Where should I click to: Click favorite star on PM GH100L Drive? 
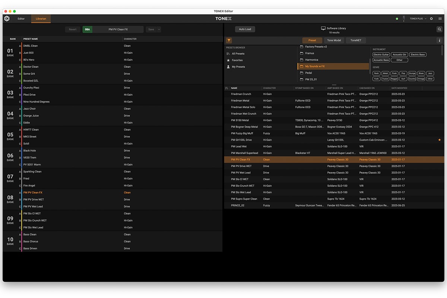click(x=439, y=140)
